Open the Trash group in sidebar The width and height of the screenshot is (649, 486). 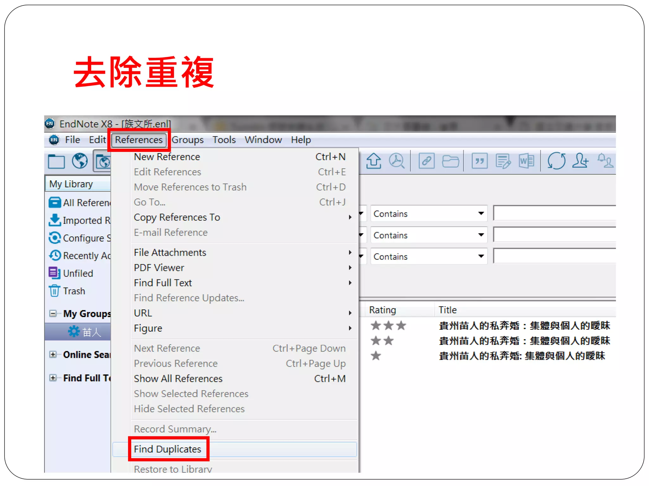tap(74, 291)
